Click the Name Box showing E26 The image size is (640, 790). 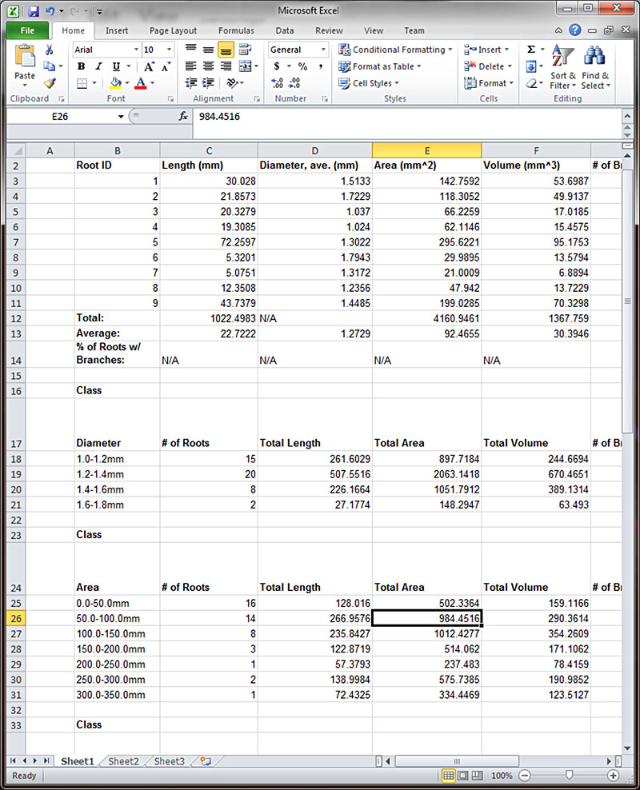pyautogui.click(x=61, y=117)
